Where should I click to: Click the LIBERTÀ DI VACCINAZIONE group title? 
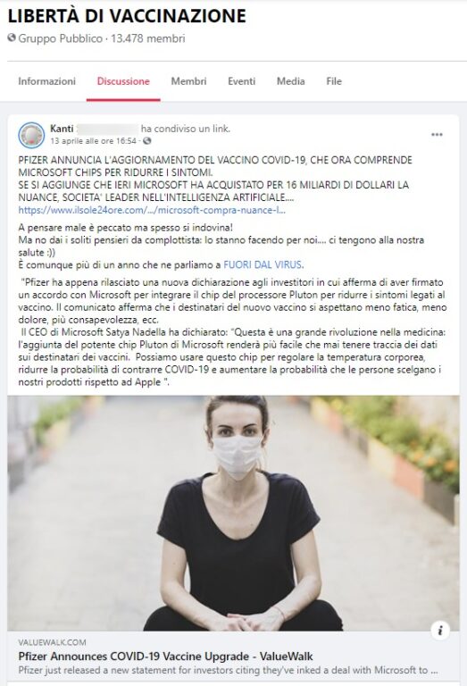[127, 16]
